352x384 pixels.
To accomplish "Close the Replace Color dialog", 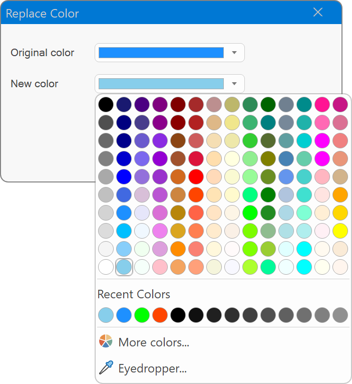I will [317, 13].
